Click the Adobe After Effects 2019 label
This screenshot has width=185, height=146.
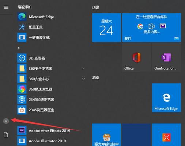click(49, 131)
